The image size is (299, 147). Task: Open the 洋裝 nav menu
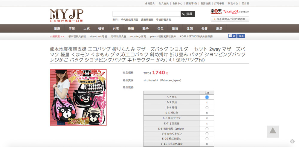(72, 28)
